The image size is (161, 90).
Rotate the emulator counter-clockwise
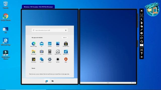click(x=141, y=38)
